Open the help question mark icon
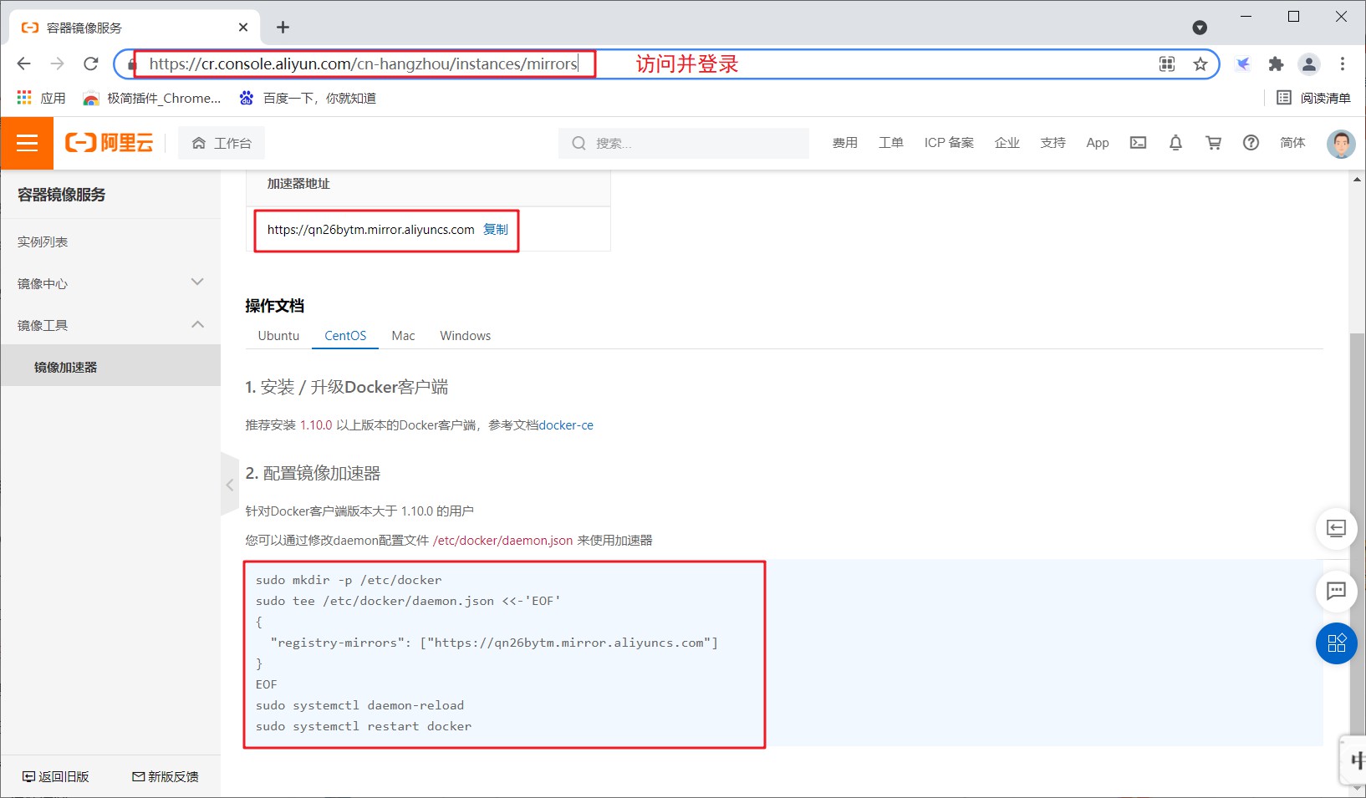The height and width of the screenshot is (798, 1366). pyautogui.click(x=1251, y=143)
